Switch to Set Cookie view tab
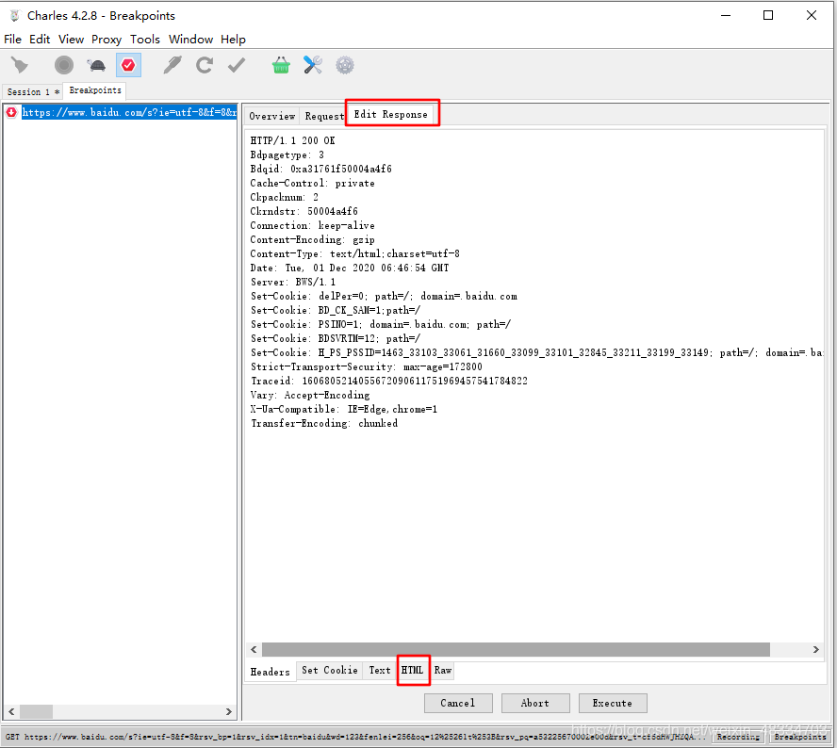This screenshot has height=748, width=837. click(329, 670)
